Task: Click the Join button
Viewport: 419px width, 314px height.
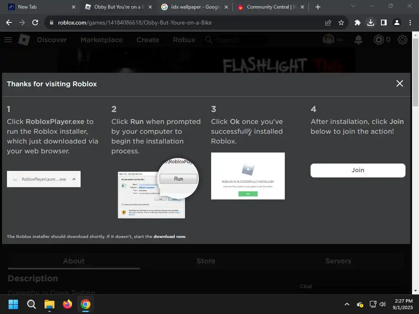Action: pos(358,170)
